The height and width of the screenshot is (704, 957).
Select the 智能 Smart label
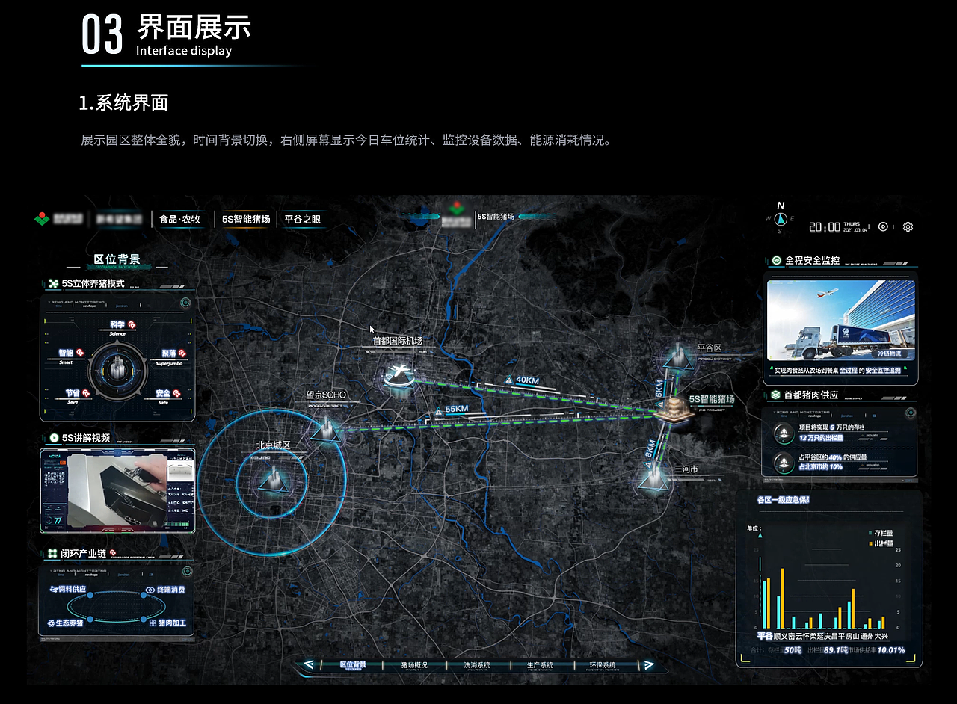66,356
